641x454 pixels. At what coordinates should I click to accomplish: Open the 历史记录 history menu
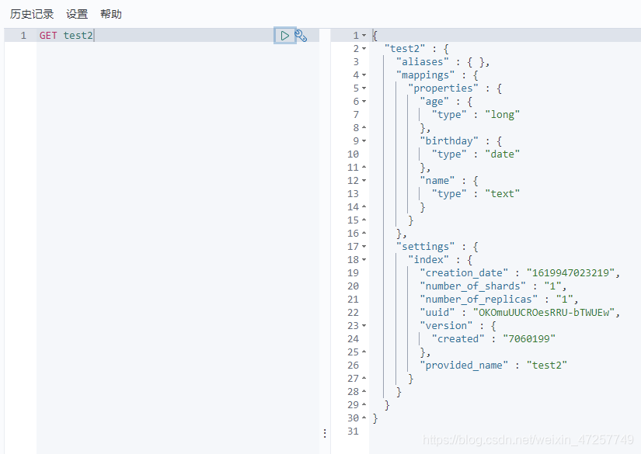(x=32, y=14)
